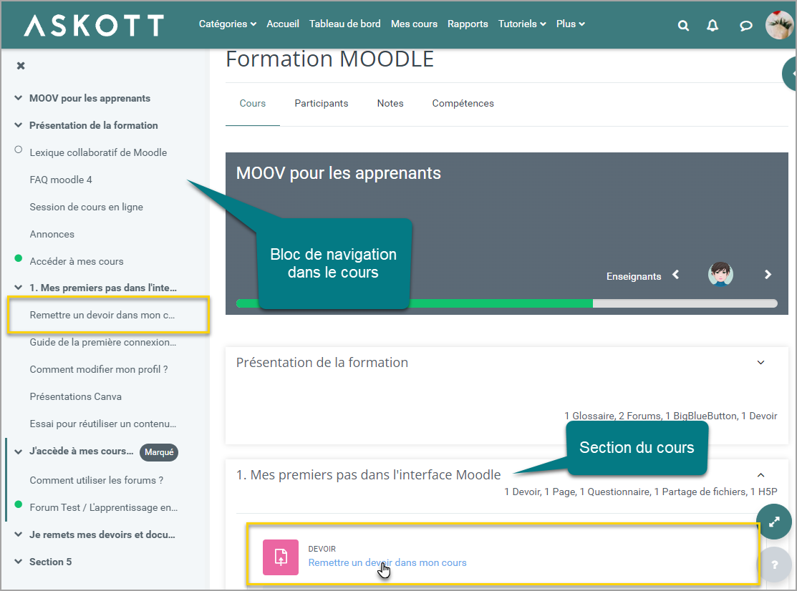Open the Plus dropdown menu

[x=570, y=24]
